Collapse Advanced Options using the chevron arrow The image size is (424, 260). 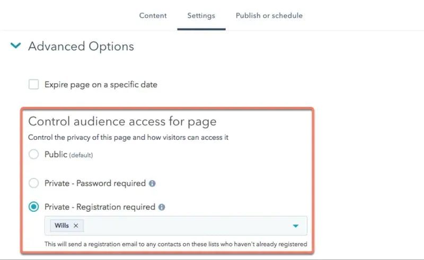[15, 47]
